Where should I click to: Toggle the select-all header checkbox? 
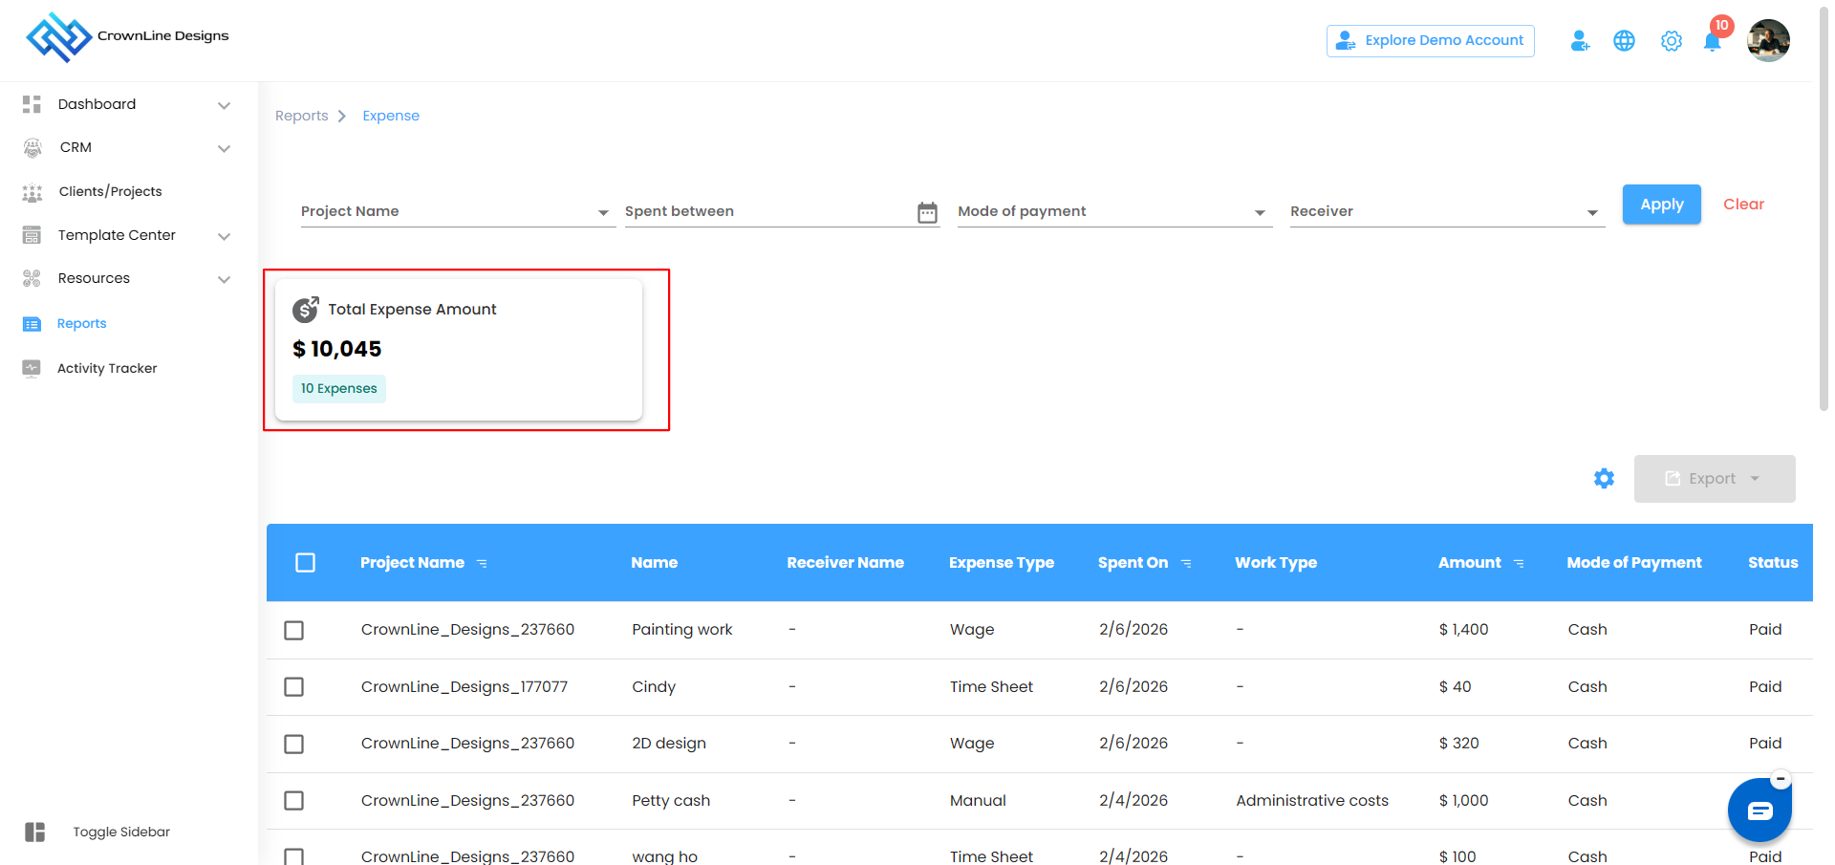(306, 563)
